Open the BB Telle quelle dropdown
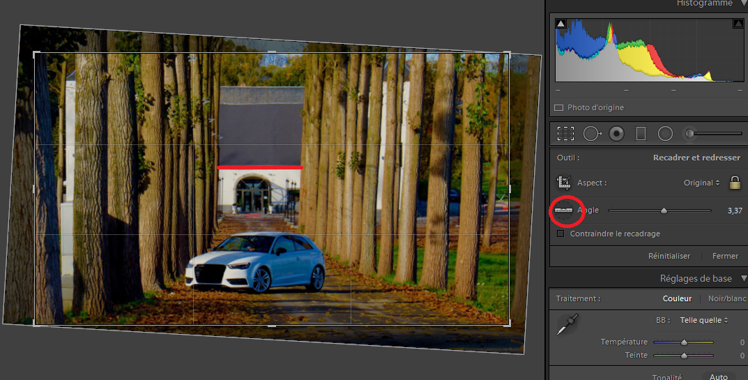Viewport: 748px width, 380px height. [704, 320]
